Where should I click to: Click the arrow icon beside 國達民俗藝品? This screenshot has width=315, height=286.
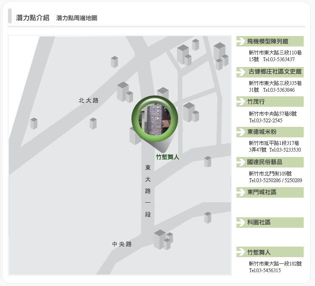tap(241, 162)
